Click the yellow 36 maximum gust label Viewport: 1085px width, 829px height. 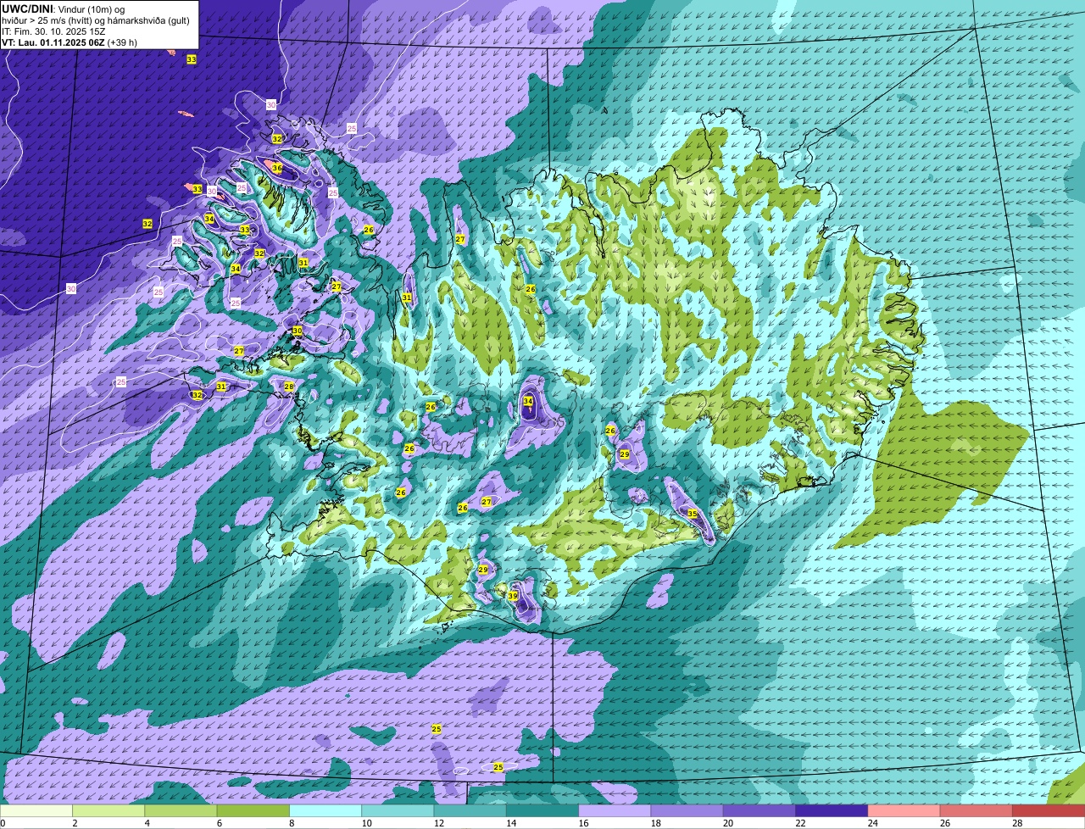pyautogui.click(x=277, y=168)
